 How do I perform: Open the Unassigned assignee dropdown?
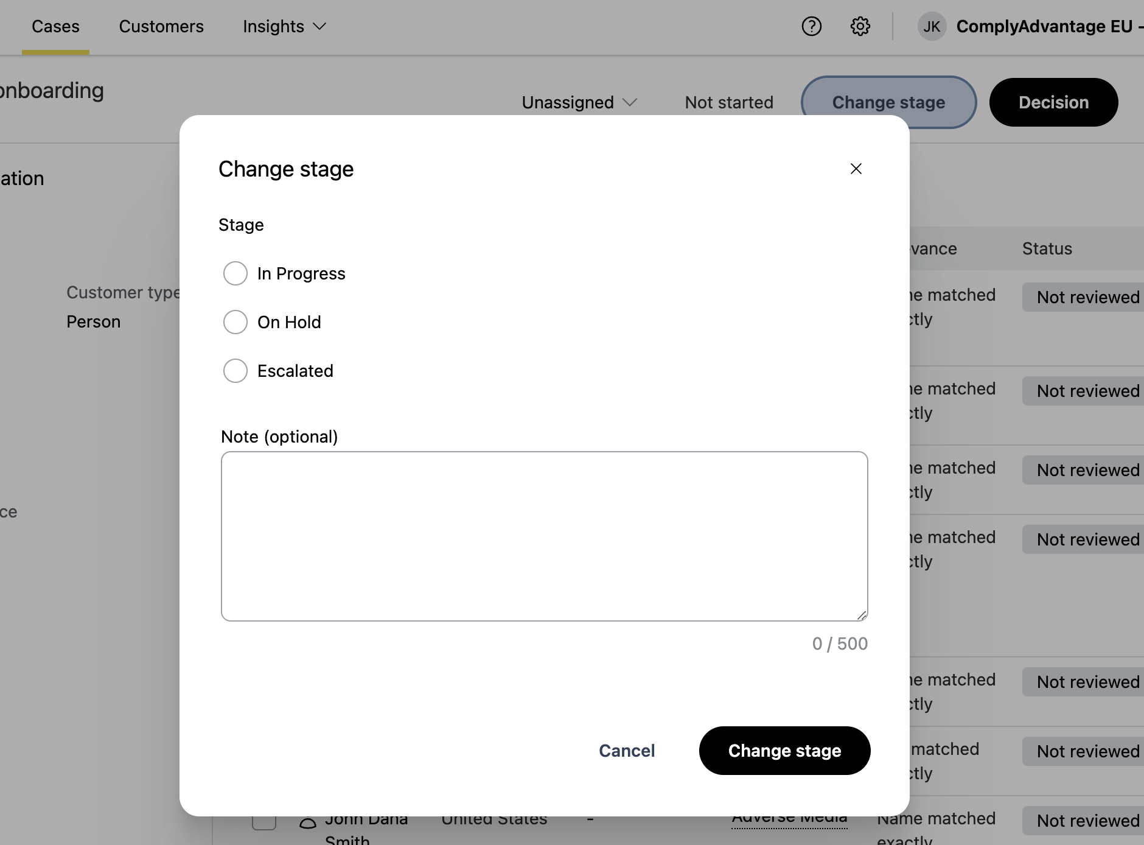click(x=579, y=102)
